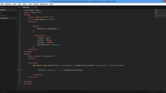Click 'console.log' on line 27
Screen dimensions: 166x93
tap(44, 70)
